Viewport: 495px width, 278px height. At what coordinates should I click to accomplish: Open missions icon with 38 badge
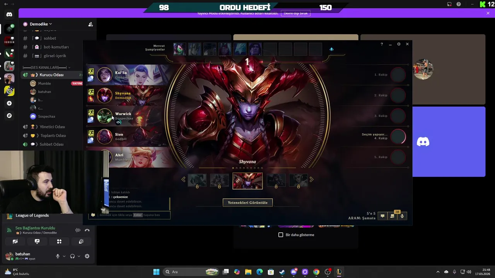393,215
